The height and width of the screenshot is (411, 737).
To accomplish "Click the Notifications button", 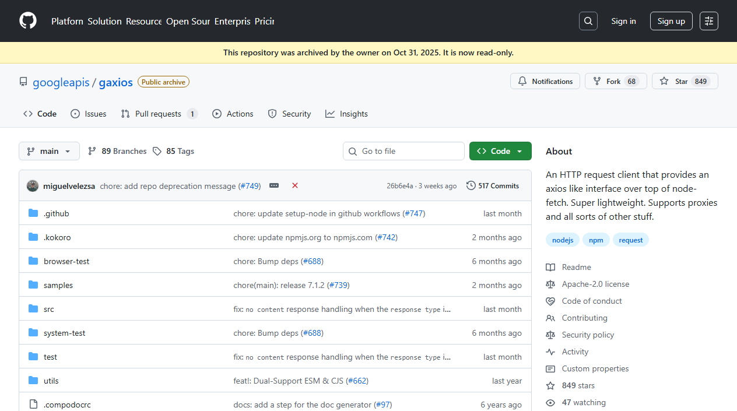I will point(545,81).
